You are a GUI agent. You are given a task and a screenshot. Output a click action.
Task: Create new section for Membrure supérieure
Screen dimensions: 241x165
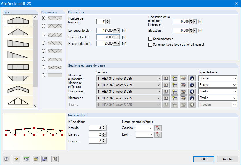(175, 78)
